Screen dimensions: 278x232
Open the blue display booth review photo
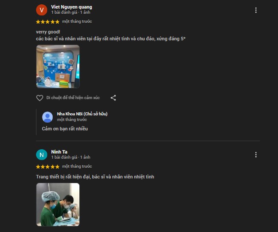58,66
